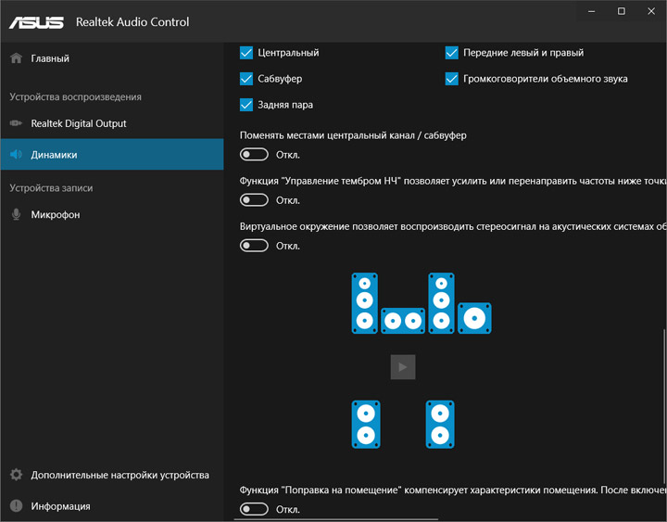The image size is (667, 522).
Task: Click the rear left speaker icon
Action: [365, 425]
